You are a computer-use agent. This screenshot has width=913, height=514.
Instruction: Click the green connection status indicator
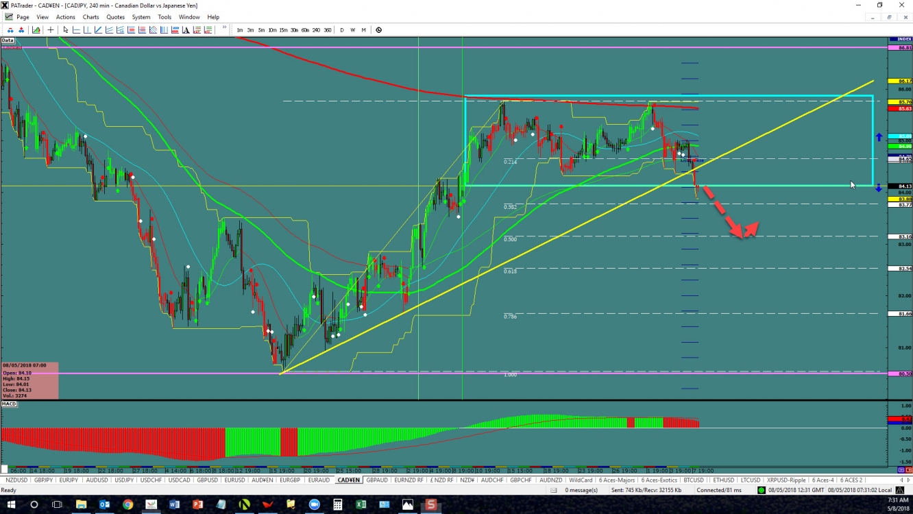pos(762,490)
